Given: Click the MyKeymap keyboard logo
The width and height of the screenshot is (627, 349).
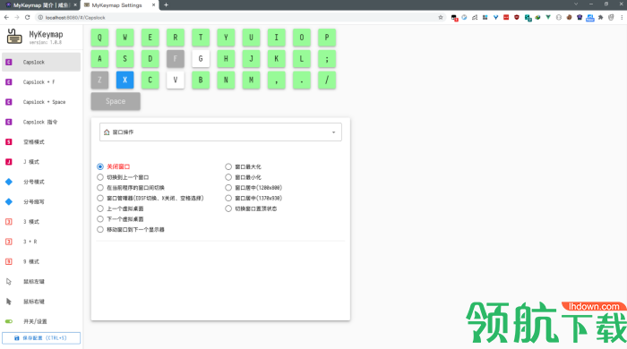Looking at the screenshot, I should click(14, 37).
